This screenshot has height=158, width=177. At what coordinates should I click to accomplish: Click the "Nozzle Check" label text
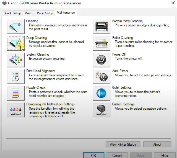pyautogui.click(x=36, y=87)
